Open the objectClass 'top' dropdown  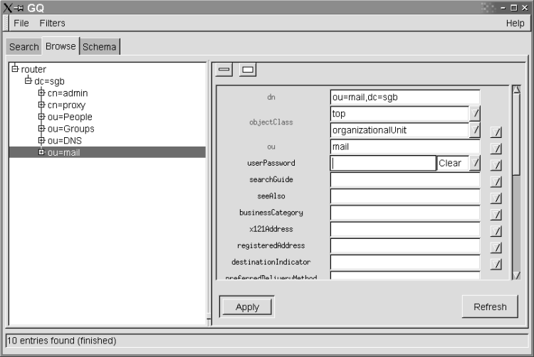pos(475,113)
